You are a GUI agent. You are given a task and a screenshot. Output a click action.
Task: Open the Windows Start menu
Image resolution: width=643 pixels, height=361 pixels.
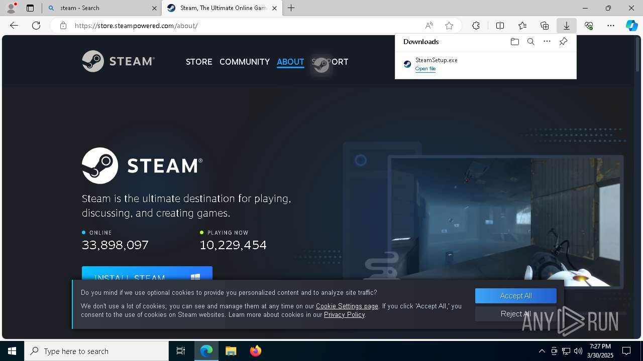click(12, 351)
